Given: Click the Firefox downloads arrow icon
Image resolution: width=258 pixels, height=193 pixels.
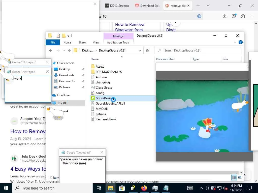Looking at the screenshot, I should (224, 16).
